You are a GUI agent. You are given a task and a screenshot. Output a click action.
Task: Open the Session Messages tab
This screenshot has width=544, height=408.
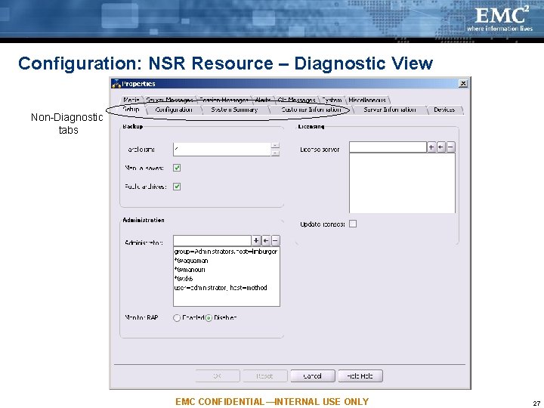224,100
